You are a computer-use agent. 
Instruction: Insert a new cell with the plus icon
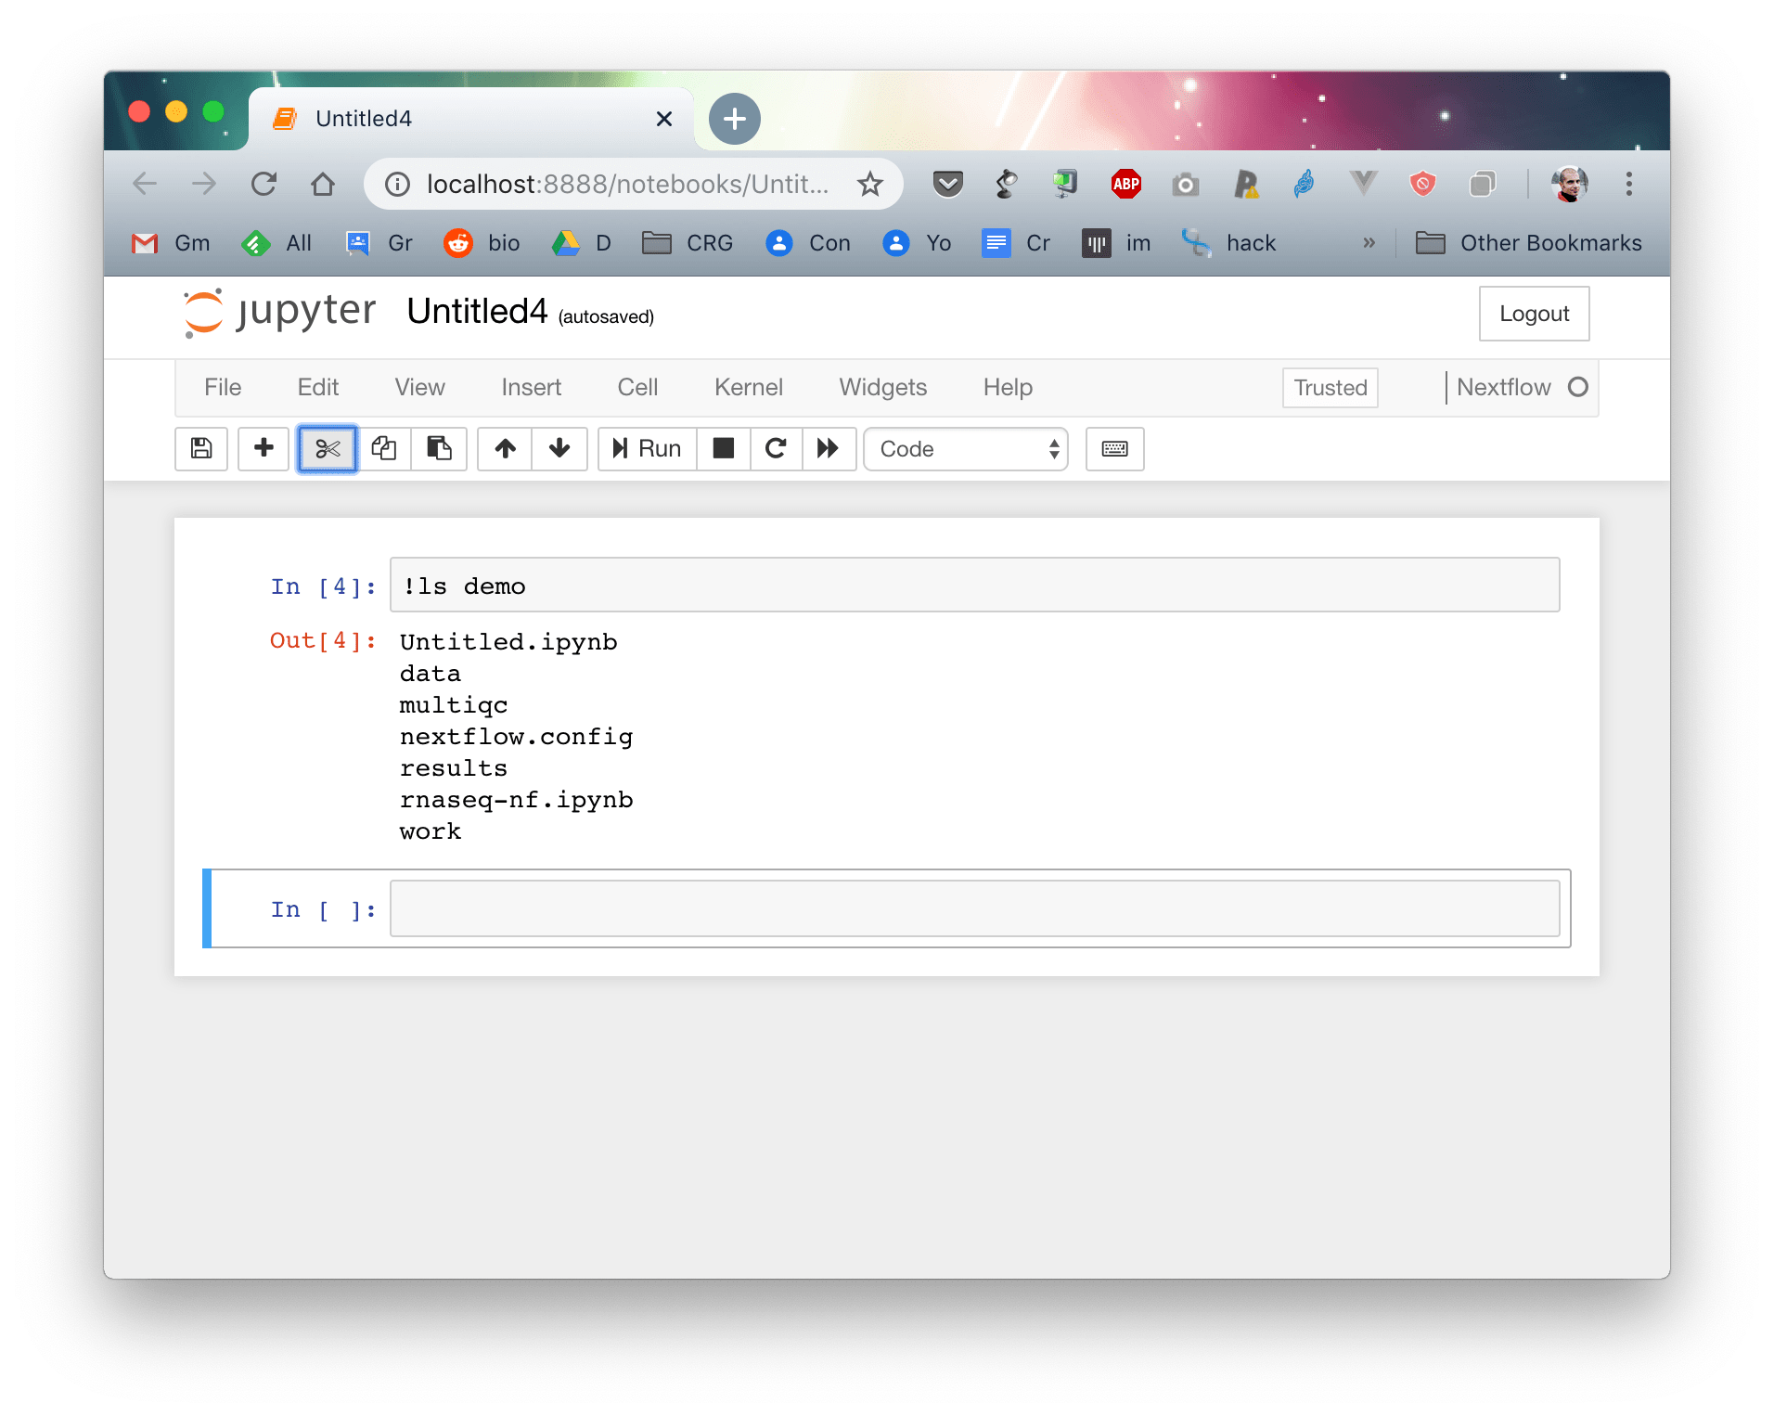[264, 448]
